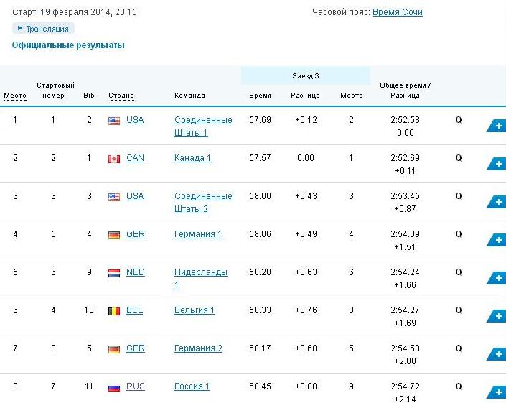Expand details for Соединенные Штаты 1 row
506x403 pixels.
497,126
